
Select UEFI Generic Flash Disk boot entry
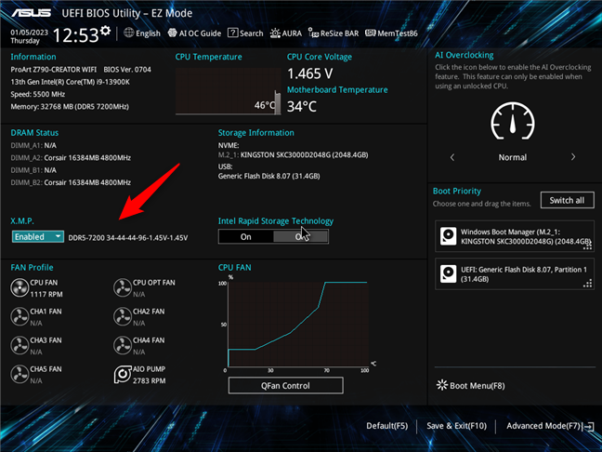pos(515,274)
